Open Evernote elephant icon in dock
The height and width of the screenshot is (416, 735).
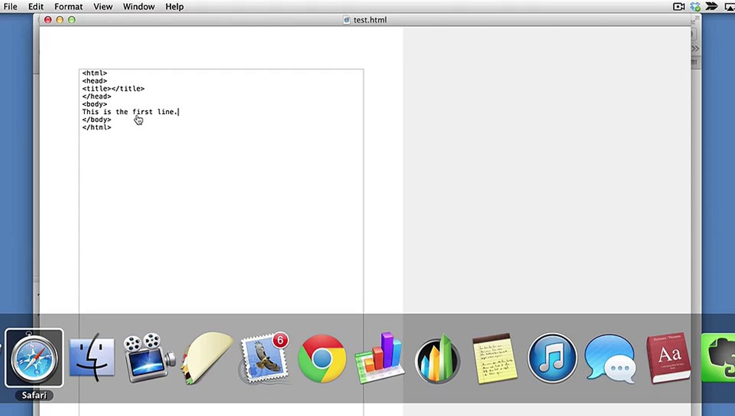click(x=718, y=358)
